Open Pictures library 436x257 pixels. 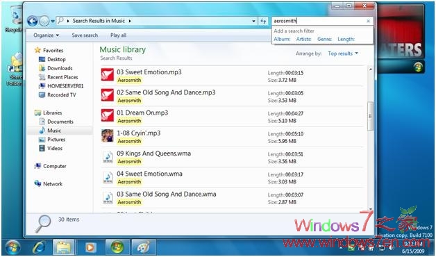[52, 140]
